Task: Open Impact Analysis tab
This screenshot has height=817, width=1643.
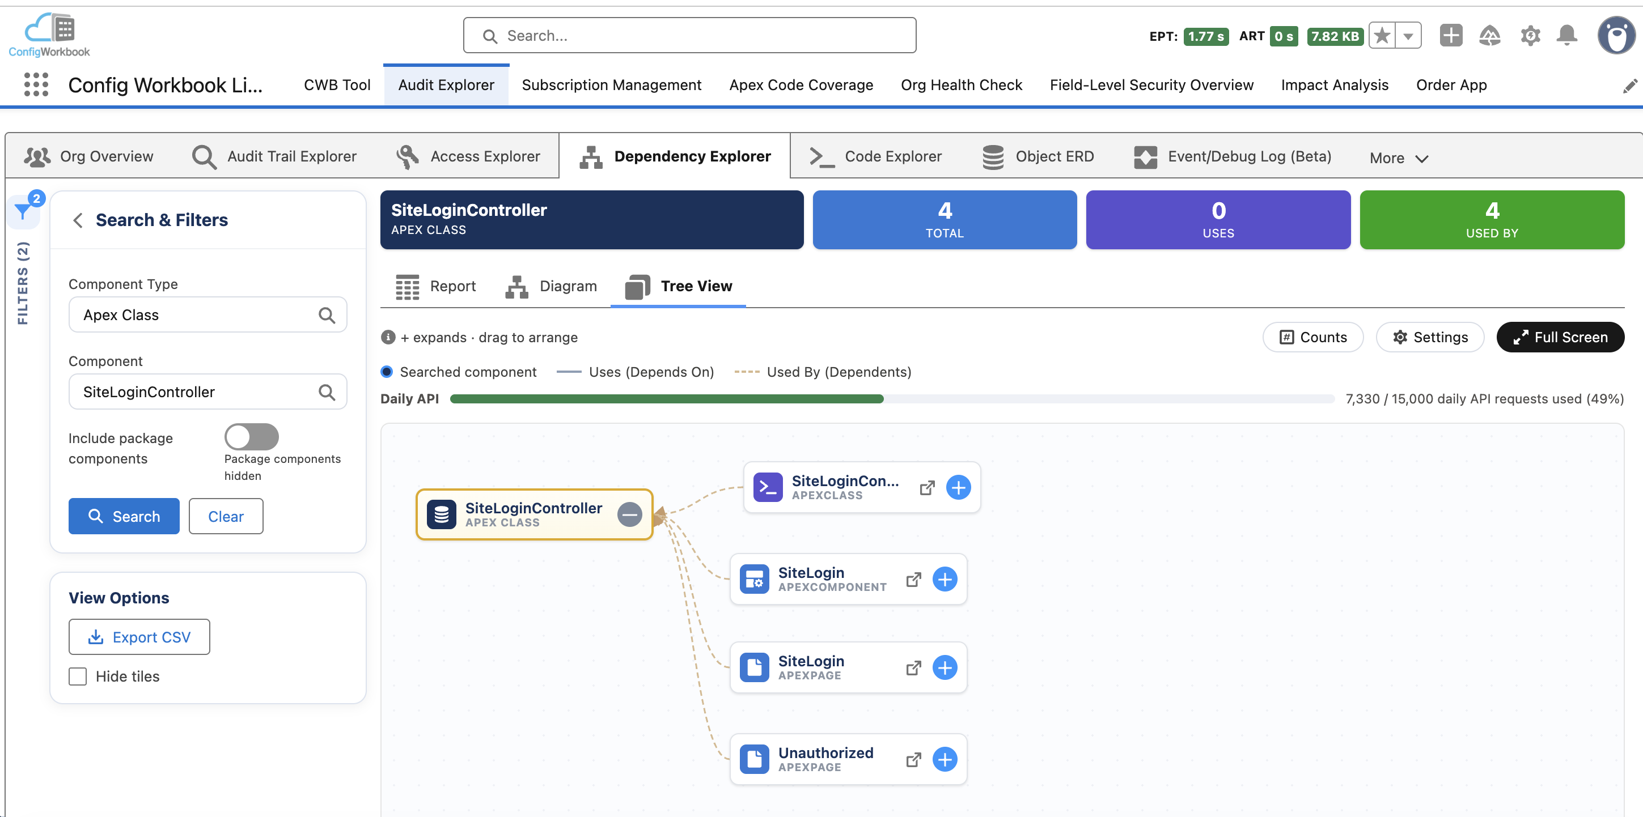Action: pyautogui.click(x=1335, y=85)
